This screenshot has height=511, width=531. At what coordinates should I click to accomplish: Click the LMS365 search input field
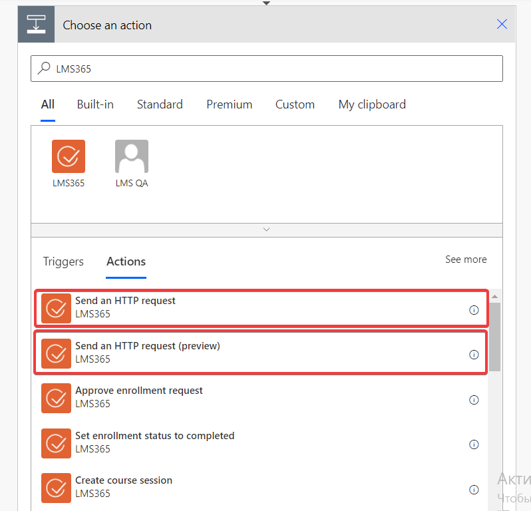tap(267, 69)
